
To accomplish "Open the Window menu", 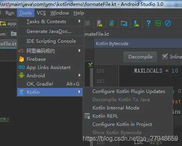I will click(x=59, y=13).
